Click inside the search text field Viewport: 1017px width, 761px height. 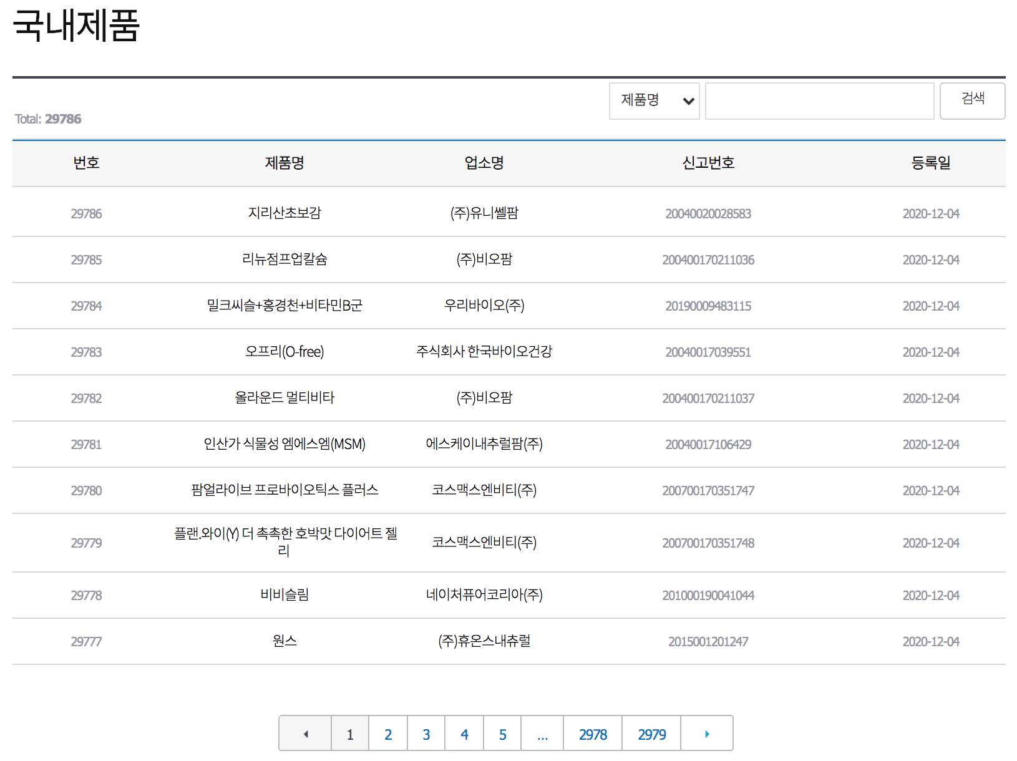tap(819, 100)
